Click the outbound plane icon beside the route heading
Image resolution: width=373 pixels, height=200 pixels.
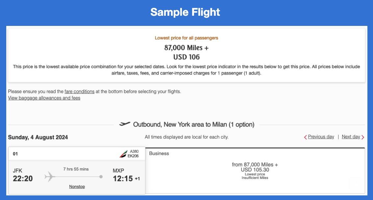coord(125,124)
